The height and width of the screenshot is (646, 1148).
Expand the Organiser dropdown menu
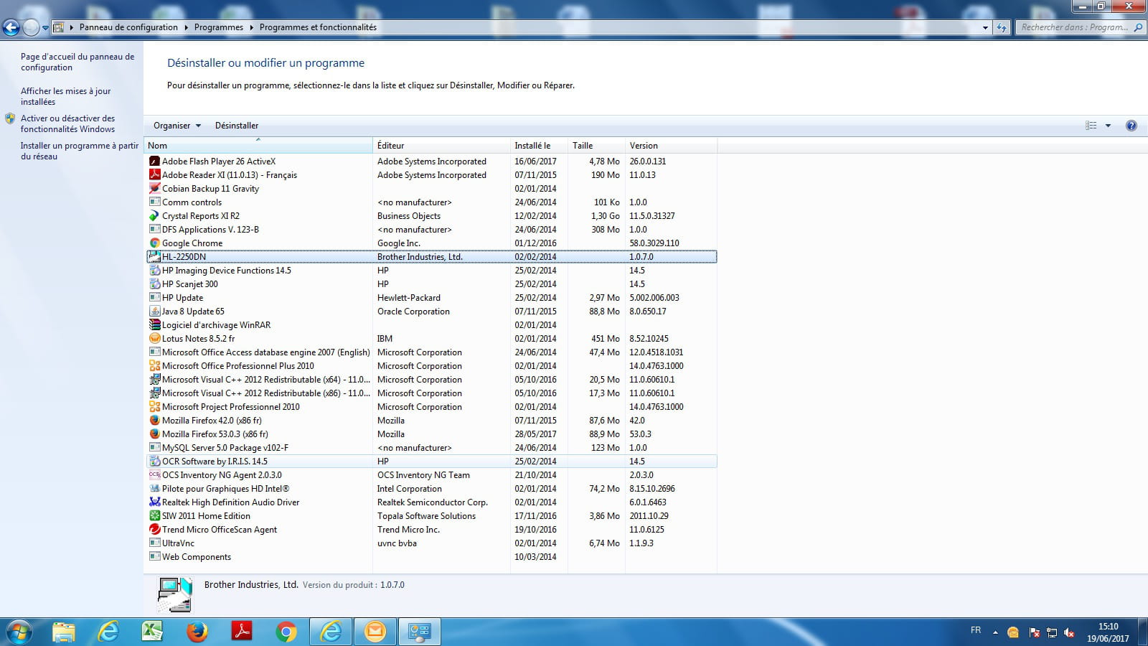[177, 126]
